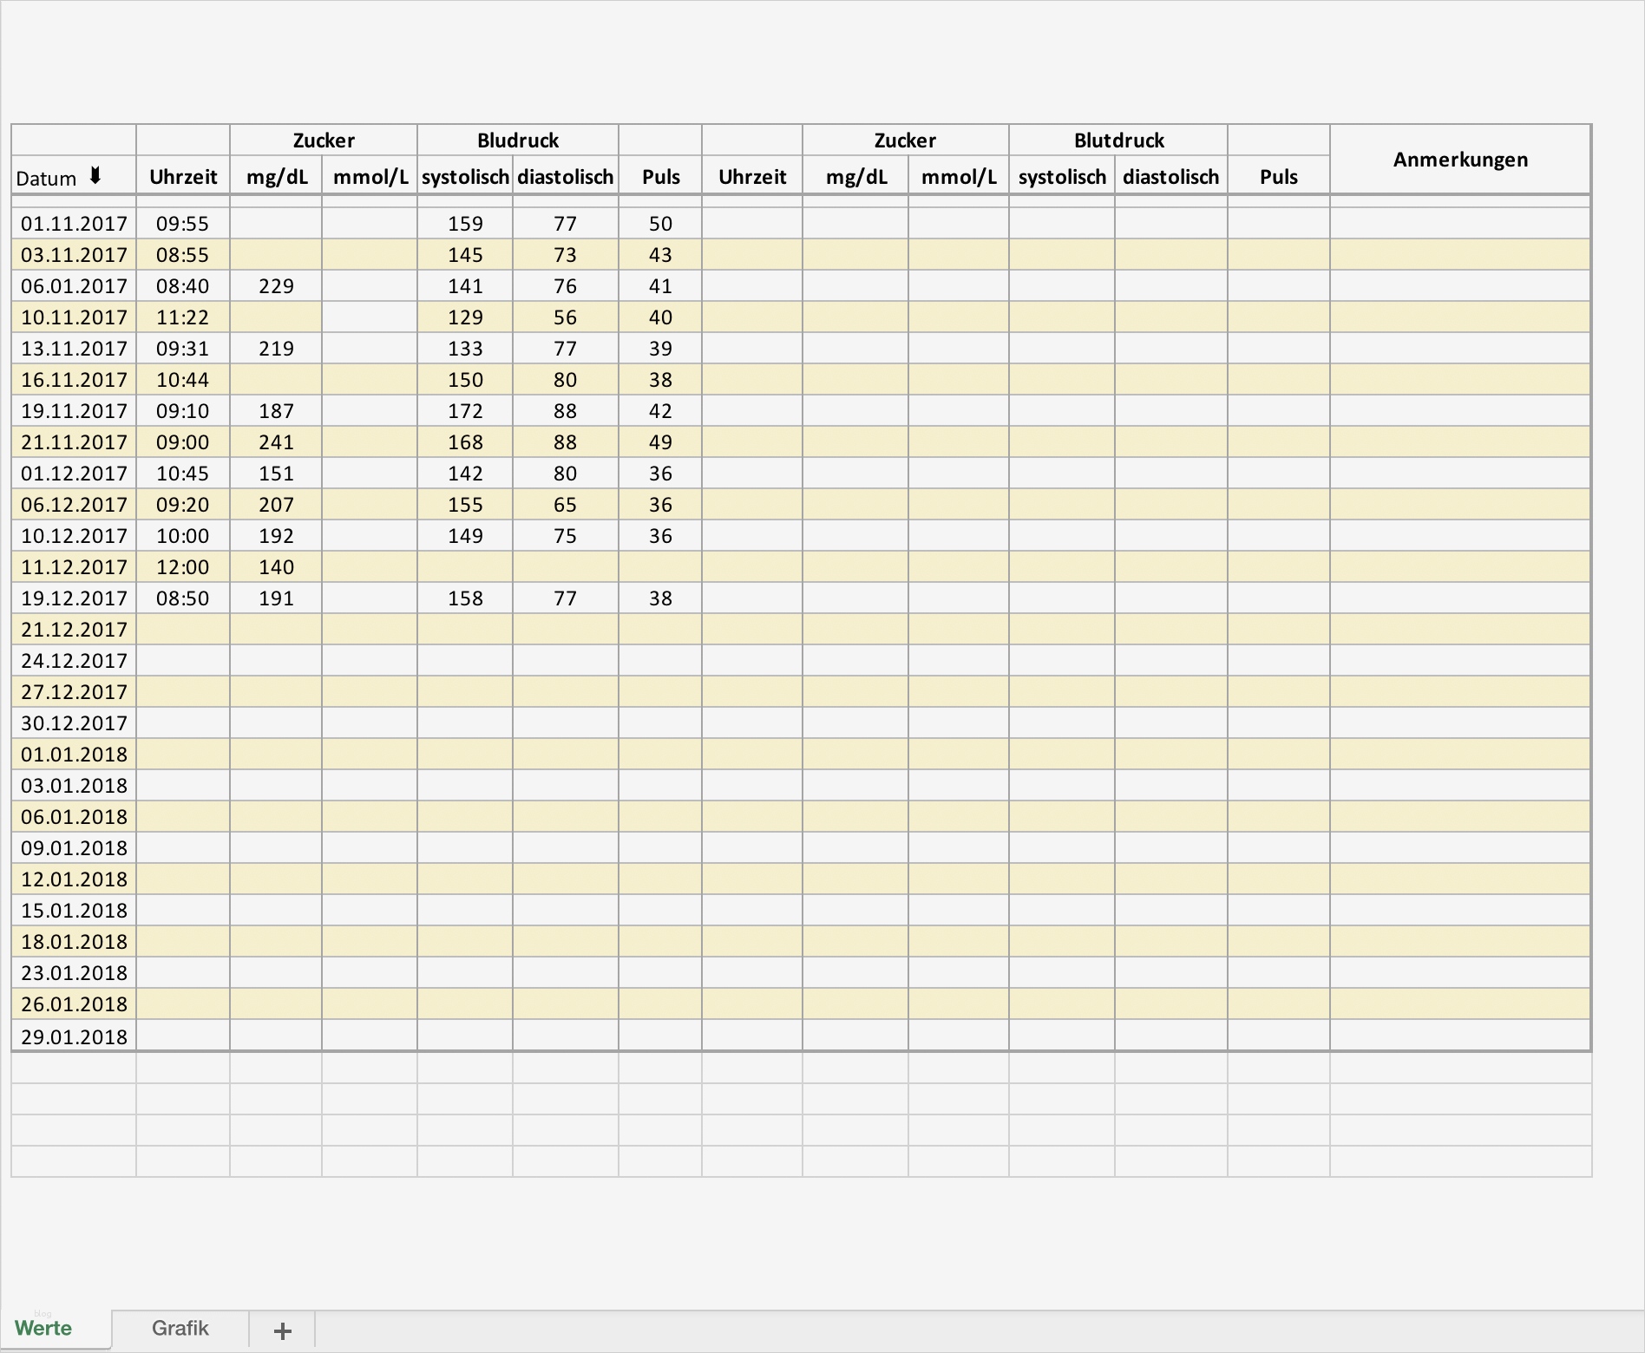
Task: Select the blood sugar value 229
Action: pyautogui.click(x=276, y=285)
